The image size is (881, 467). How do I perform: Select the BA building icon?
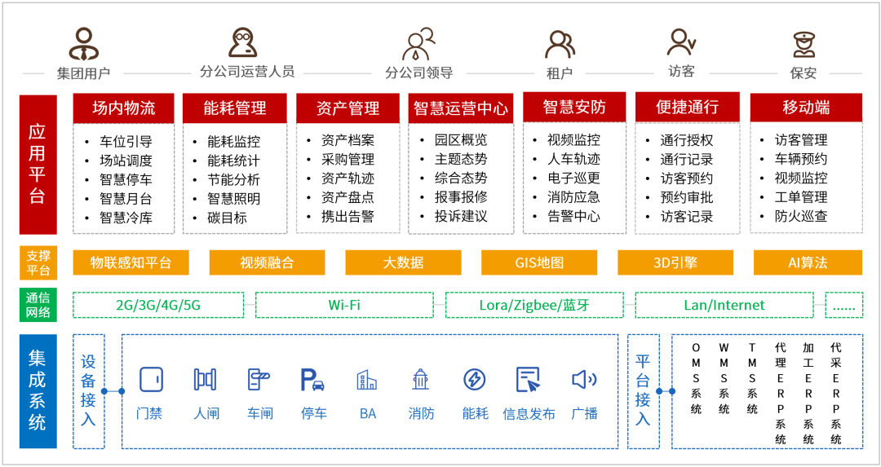coord(367,380)
